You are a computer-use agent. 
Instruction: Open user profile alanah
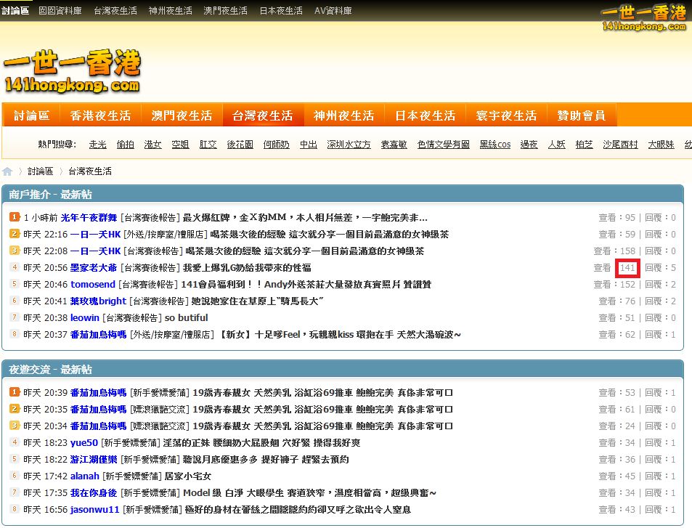pyautogui.click(x=85, y=476)
